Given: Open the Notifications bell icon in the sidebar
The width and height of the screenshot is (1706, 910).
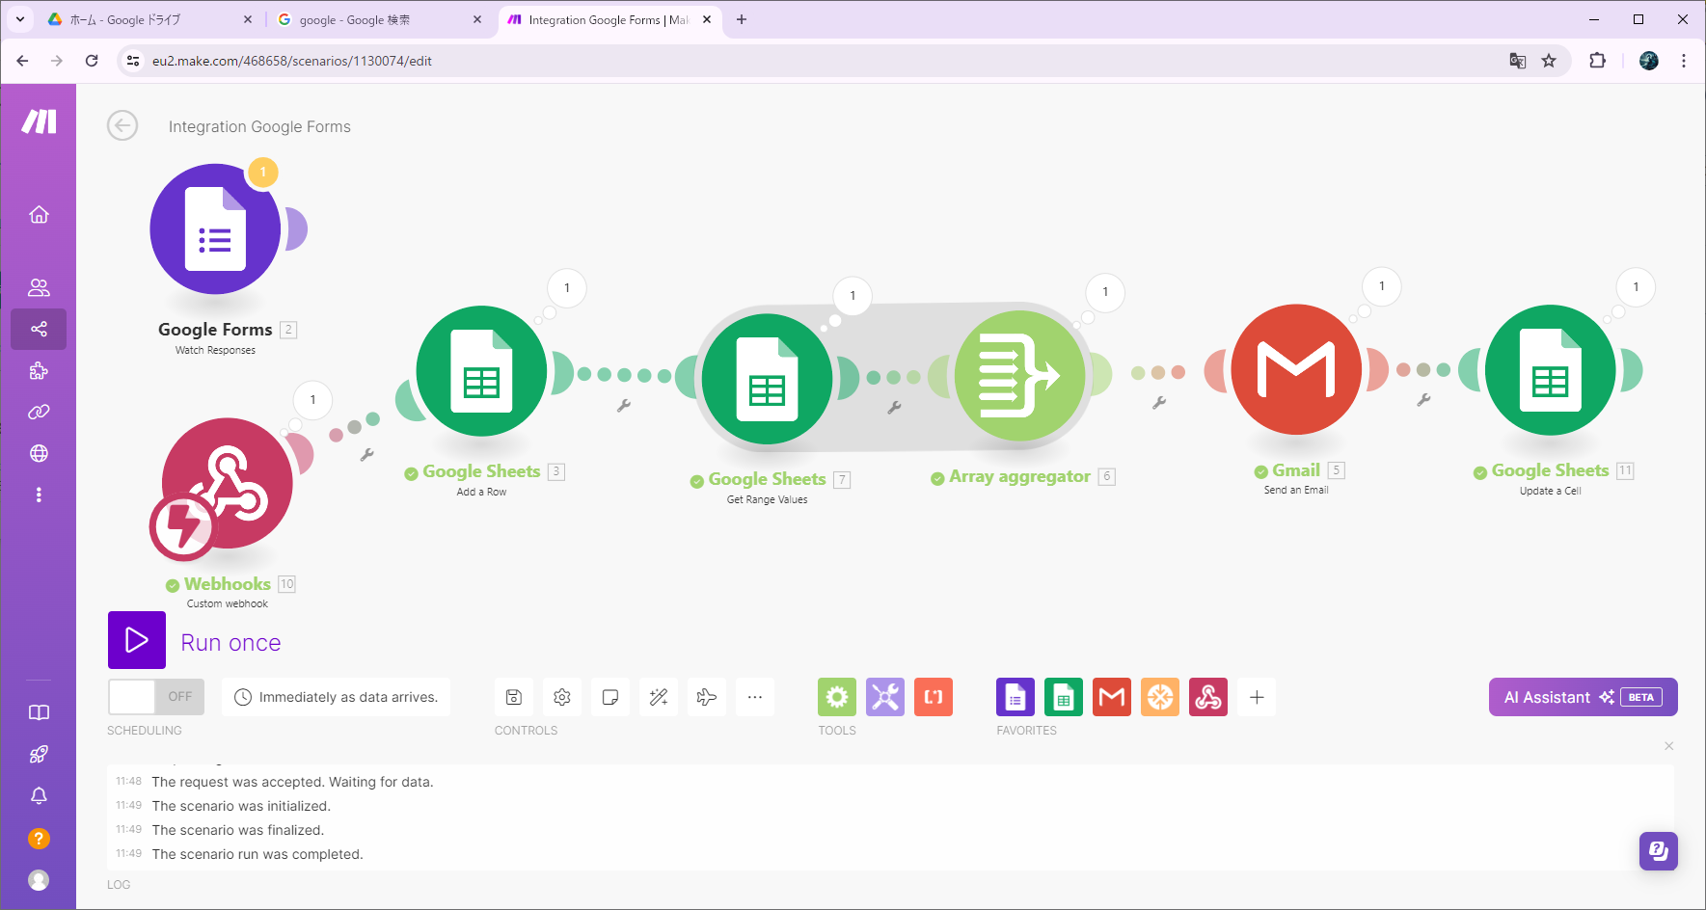Looking at the screenshot, I should pos(39,796).
